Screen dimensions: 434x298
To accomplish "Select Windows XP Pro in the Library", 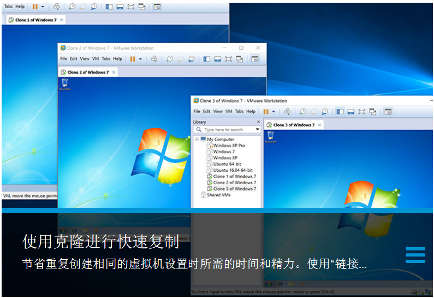I will coord(226,145).
